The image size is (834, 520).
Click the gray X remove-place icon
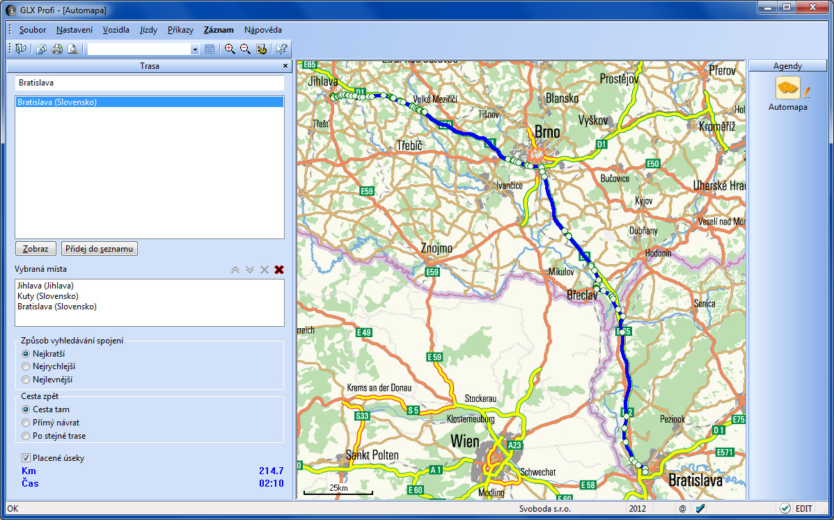point(265,270)
